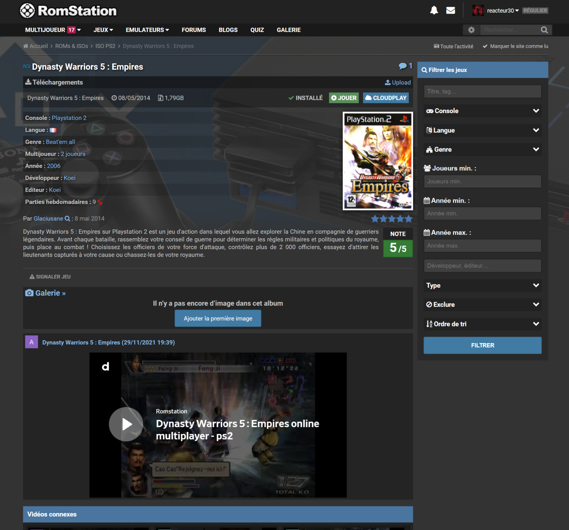Click the CLOUDPLAY button

pos(385,98)
